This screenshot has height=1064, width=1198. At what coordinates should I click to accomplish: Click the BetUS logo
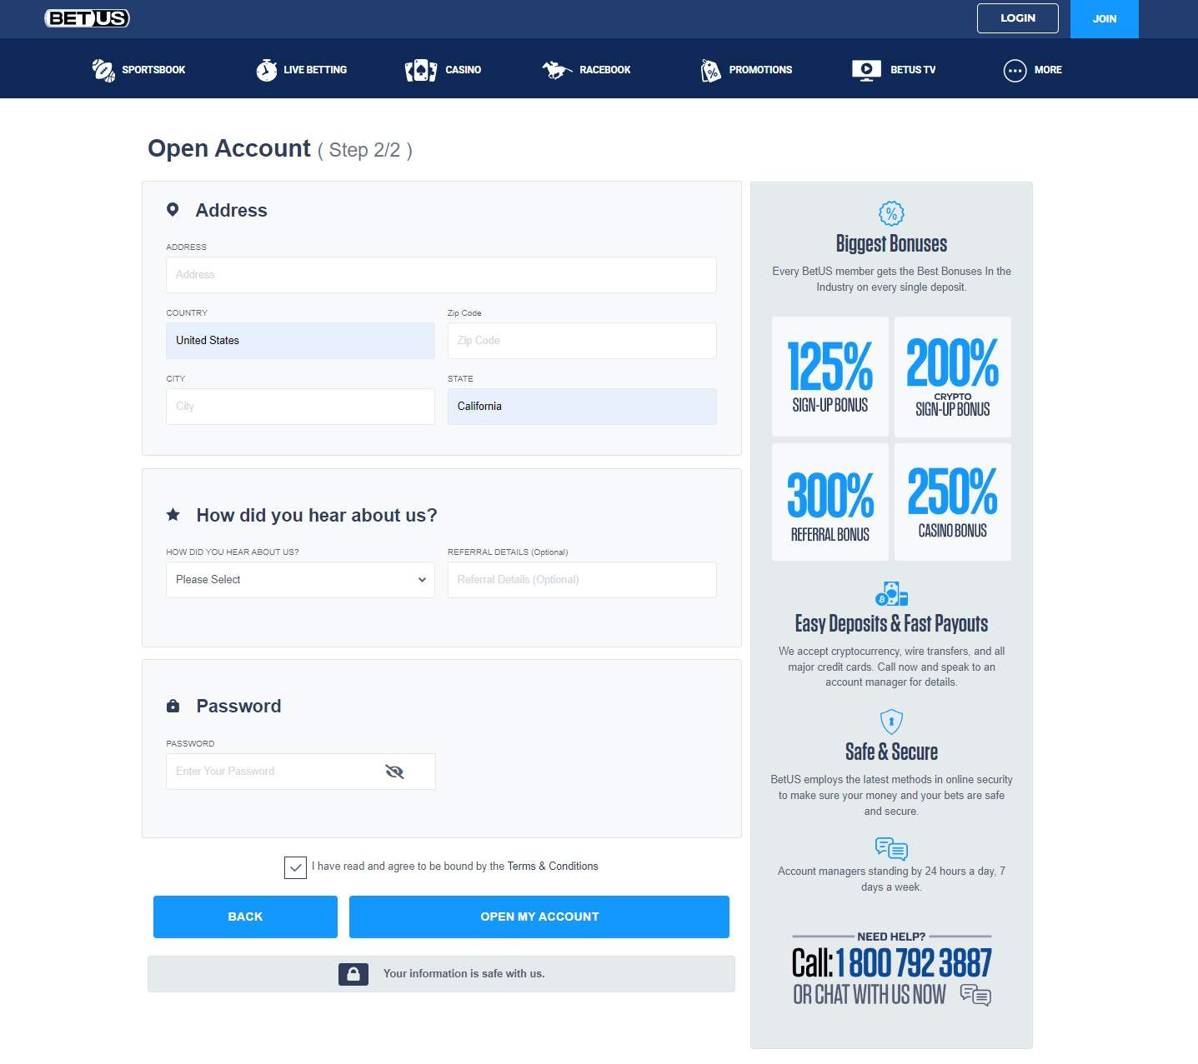(x=87, y=18)
